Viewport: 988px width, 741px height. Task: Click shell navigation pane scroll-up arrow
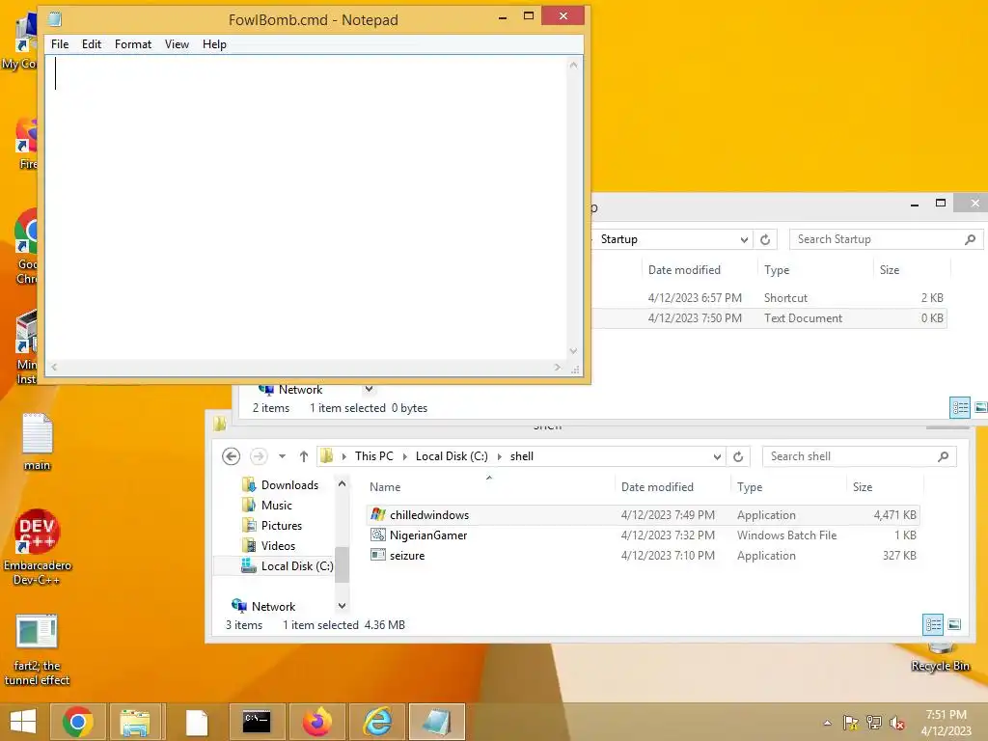coord(342,484)
